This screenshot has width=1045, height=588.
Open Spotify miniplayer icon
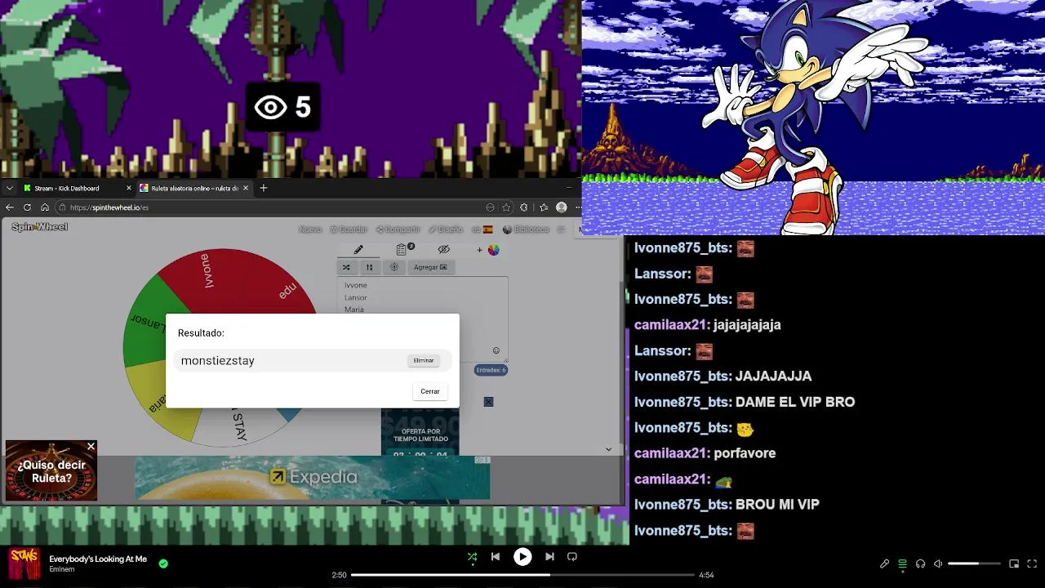1014,563
